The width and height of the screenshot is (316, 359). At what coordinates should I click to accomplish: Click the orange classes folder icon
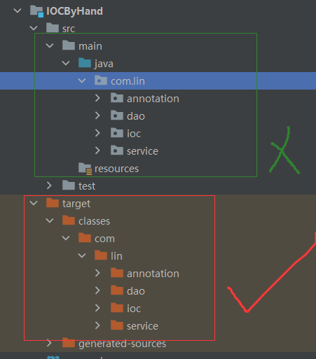click(x=69, y=220)
